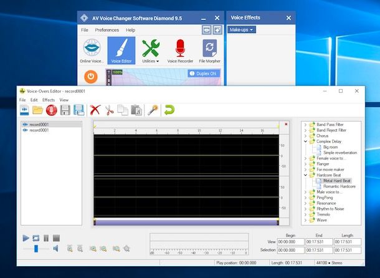Collapse the Complex Delay folder
Image resolution: width=380 pixels, height=278 pixels.
point(305,141)
